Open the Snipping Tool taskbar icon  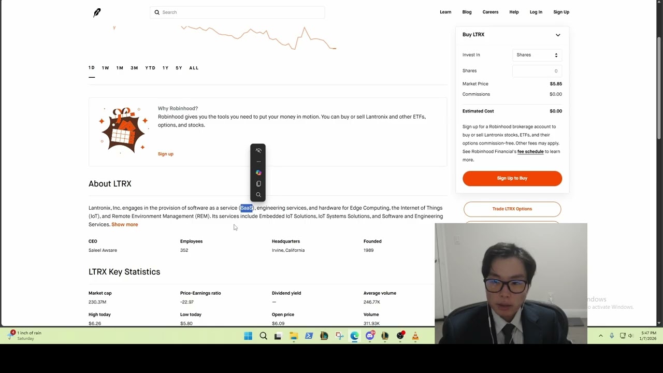tap(339, 336)
